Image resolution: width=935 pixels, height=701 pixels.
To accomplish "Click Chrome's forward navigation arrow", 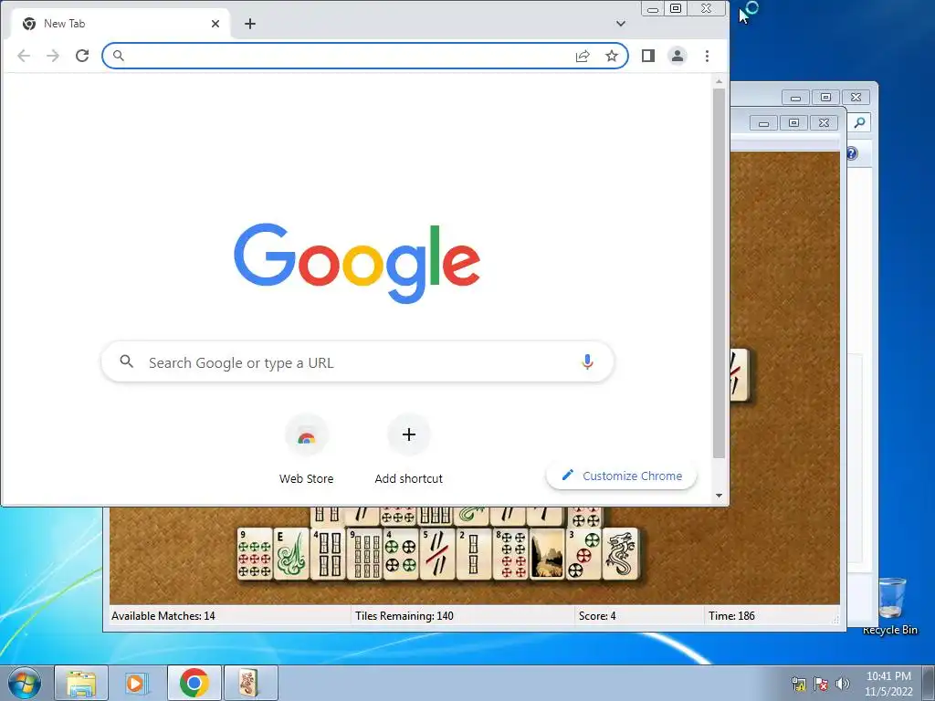I will (53, 56).
